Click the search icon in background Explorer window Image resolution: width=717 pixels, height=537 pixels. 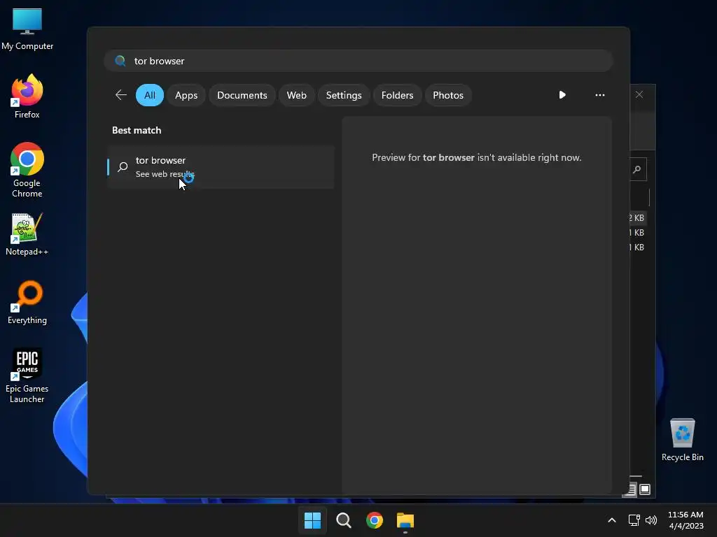pos(637,169)
